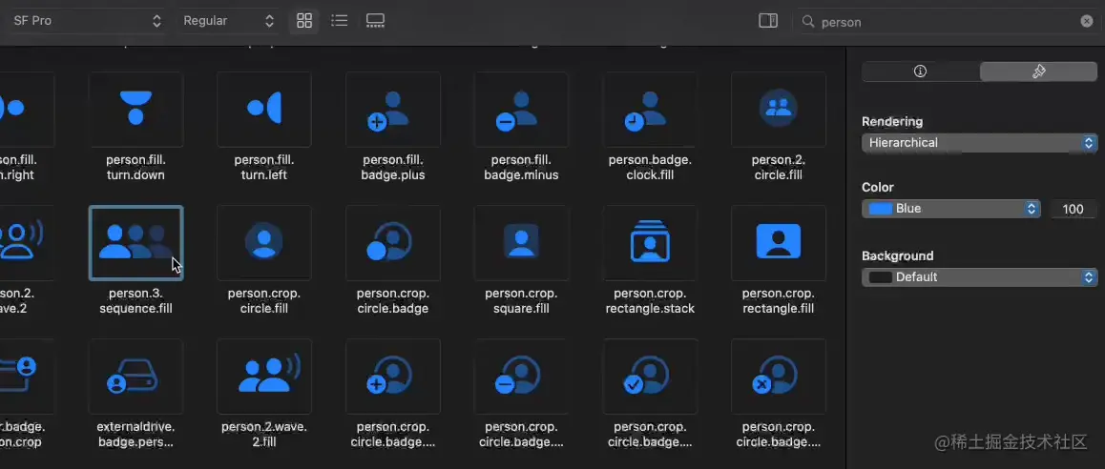Click the dark background color swatch

[x=880, y=276]
